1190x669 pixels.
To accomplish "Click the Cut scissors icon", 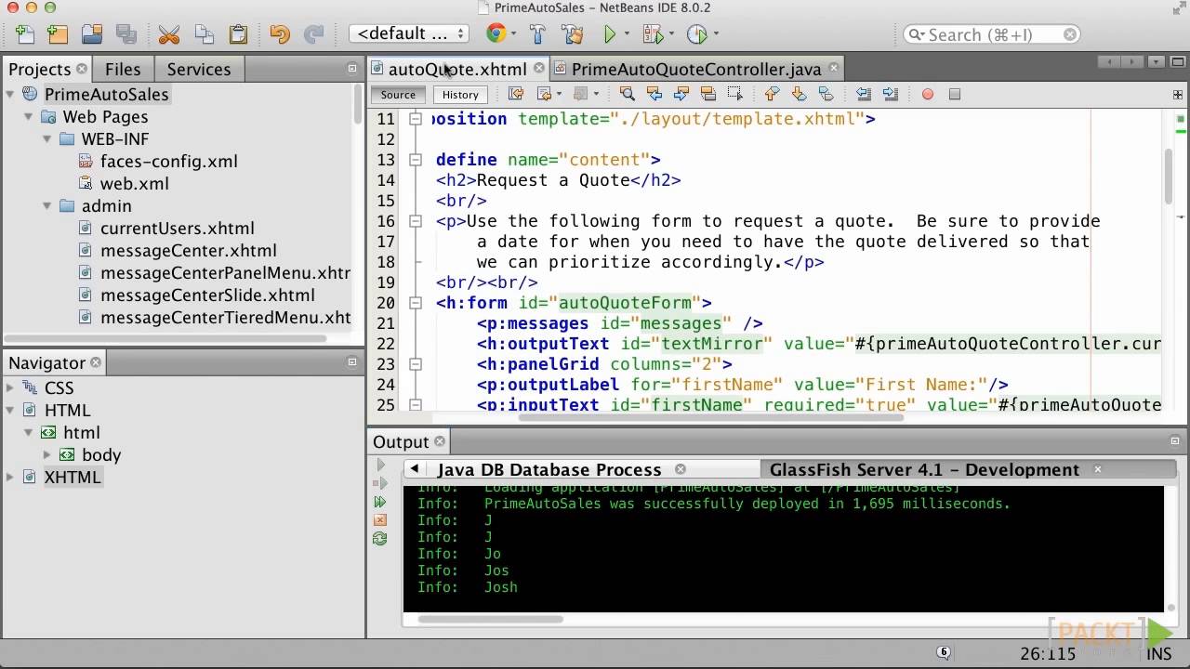I will pyautogui.click(x=168, y=34).
